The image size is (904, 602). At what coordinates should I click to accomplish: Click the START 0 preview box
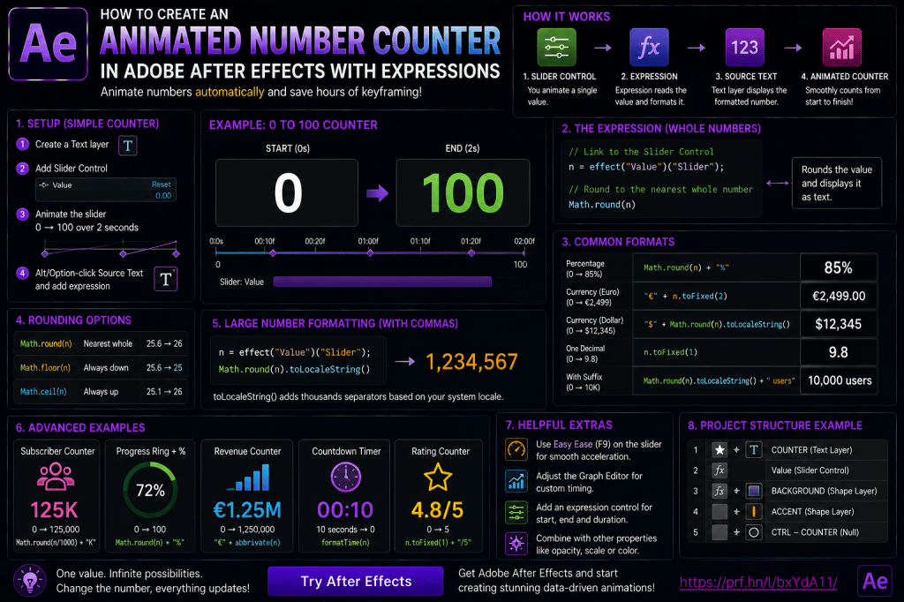287,192
